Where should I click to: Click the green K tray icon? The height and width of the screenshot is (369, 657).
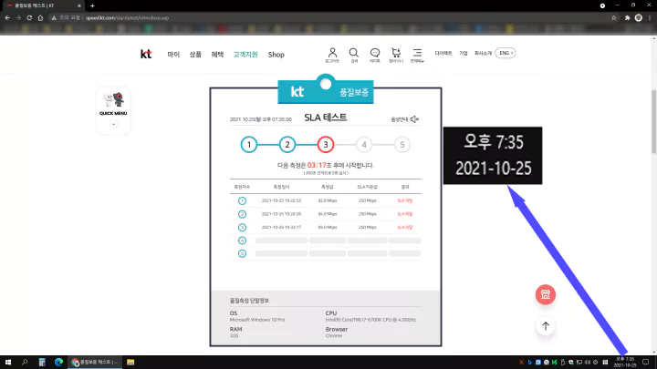pyautogui.click(x=555, y=363)
